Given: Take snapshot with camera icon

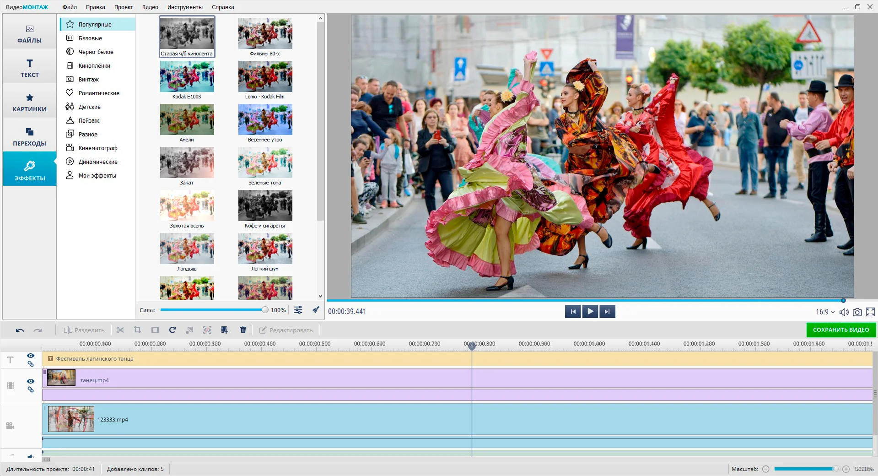Looking at the screenshot, I should point(857,312).
